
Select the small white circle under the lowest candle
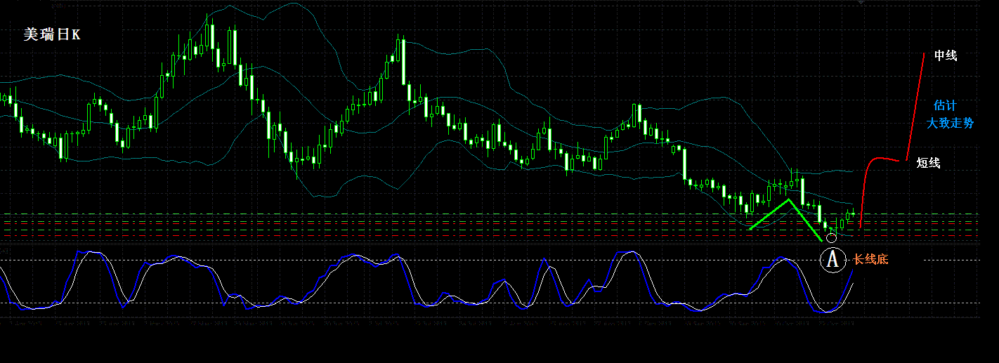[x=832, y=237]
